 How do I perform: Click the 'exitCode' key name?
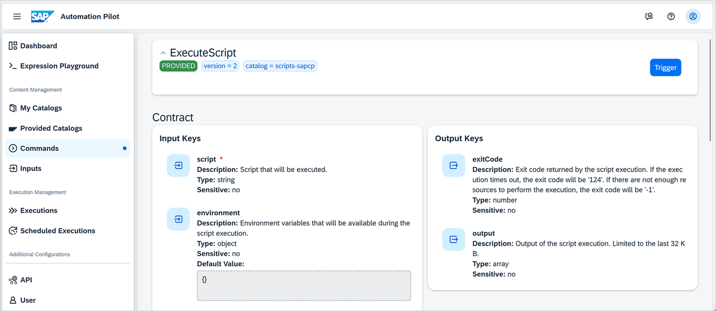[487, 159]
